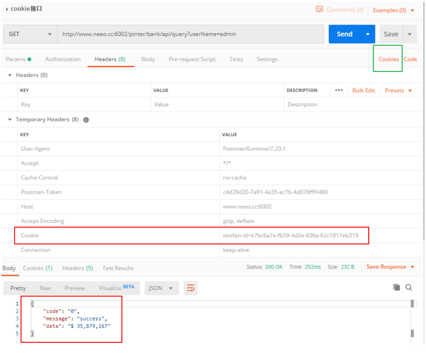Change the JSON response format dropdown
This screenshot has width=426, height=353.
161,288
